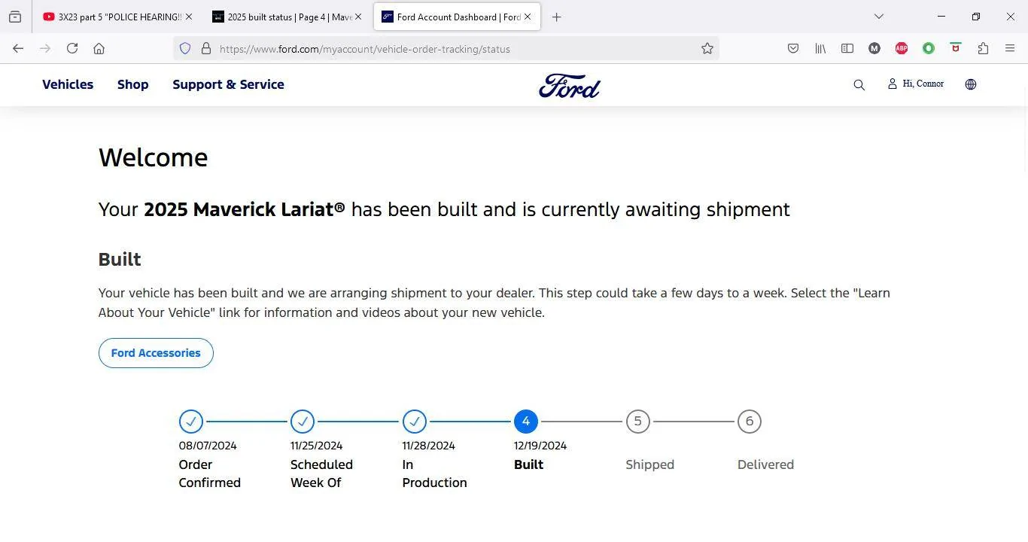Screen dimensions: 1028x542
Task: Click the In Production step checkmark
Action: [x=415, y=422]
